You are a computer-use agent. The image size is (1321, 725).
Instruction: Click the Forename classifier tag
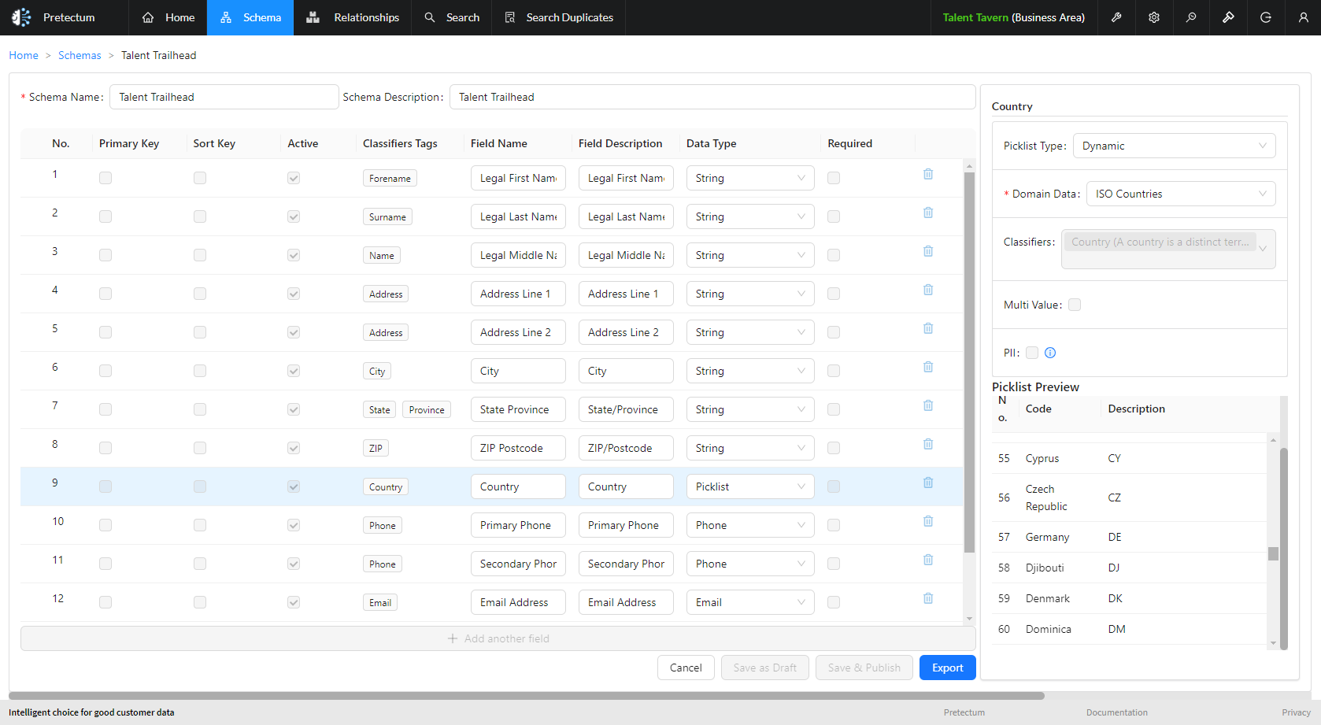coord(390,179)
